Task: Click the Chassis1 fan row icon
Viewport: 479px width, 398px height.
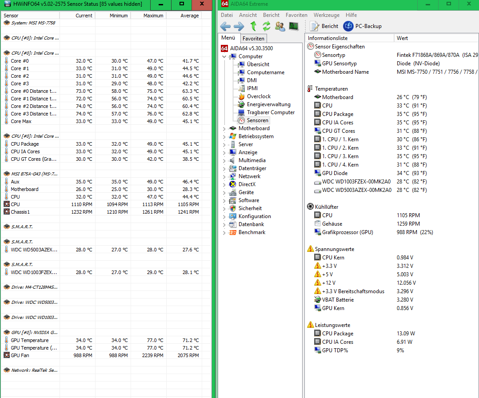Action: pyautogui.click(x=6, y=212)
